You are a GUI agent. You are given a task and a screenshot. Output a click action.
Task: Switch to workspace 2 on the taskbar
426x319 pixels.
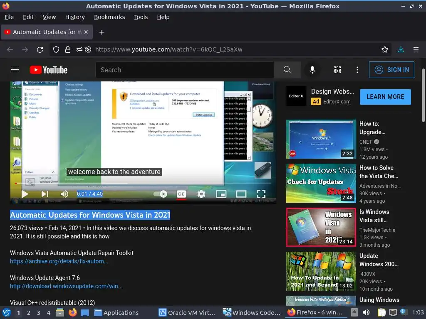click(x=29, y=313)
